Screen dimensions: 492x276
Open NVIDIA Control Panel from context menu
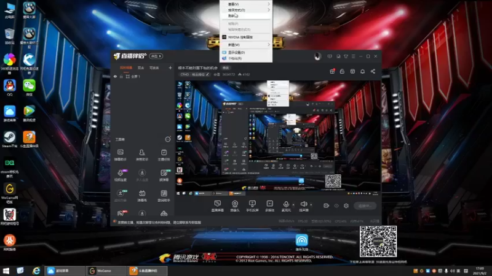coord(245,37)
